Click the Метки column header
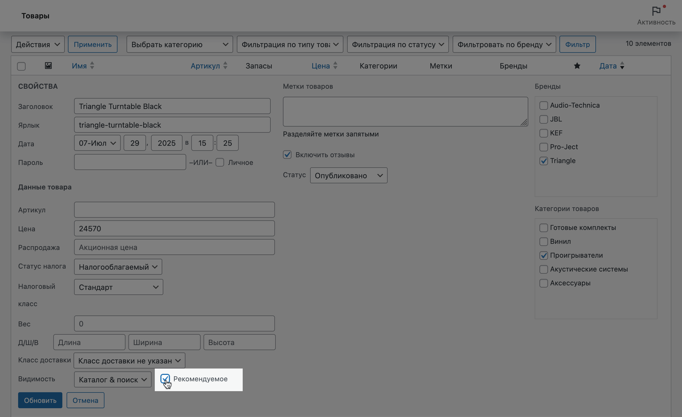The width and height of the screenshot is (682, 417). click(x=441, y=66)
